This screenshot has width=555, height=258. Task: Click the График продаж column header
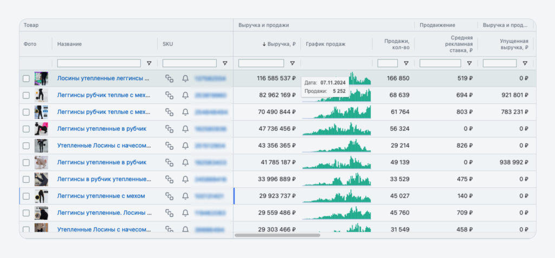coord(325,44)
